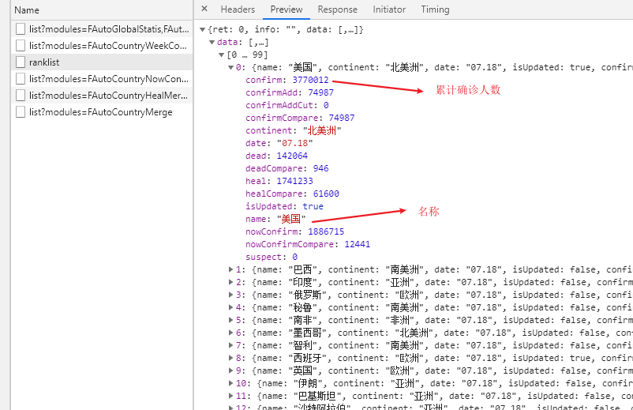Expand item 9 (英国)
633x410 pixels.
tap(231, 371)
